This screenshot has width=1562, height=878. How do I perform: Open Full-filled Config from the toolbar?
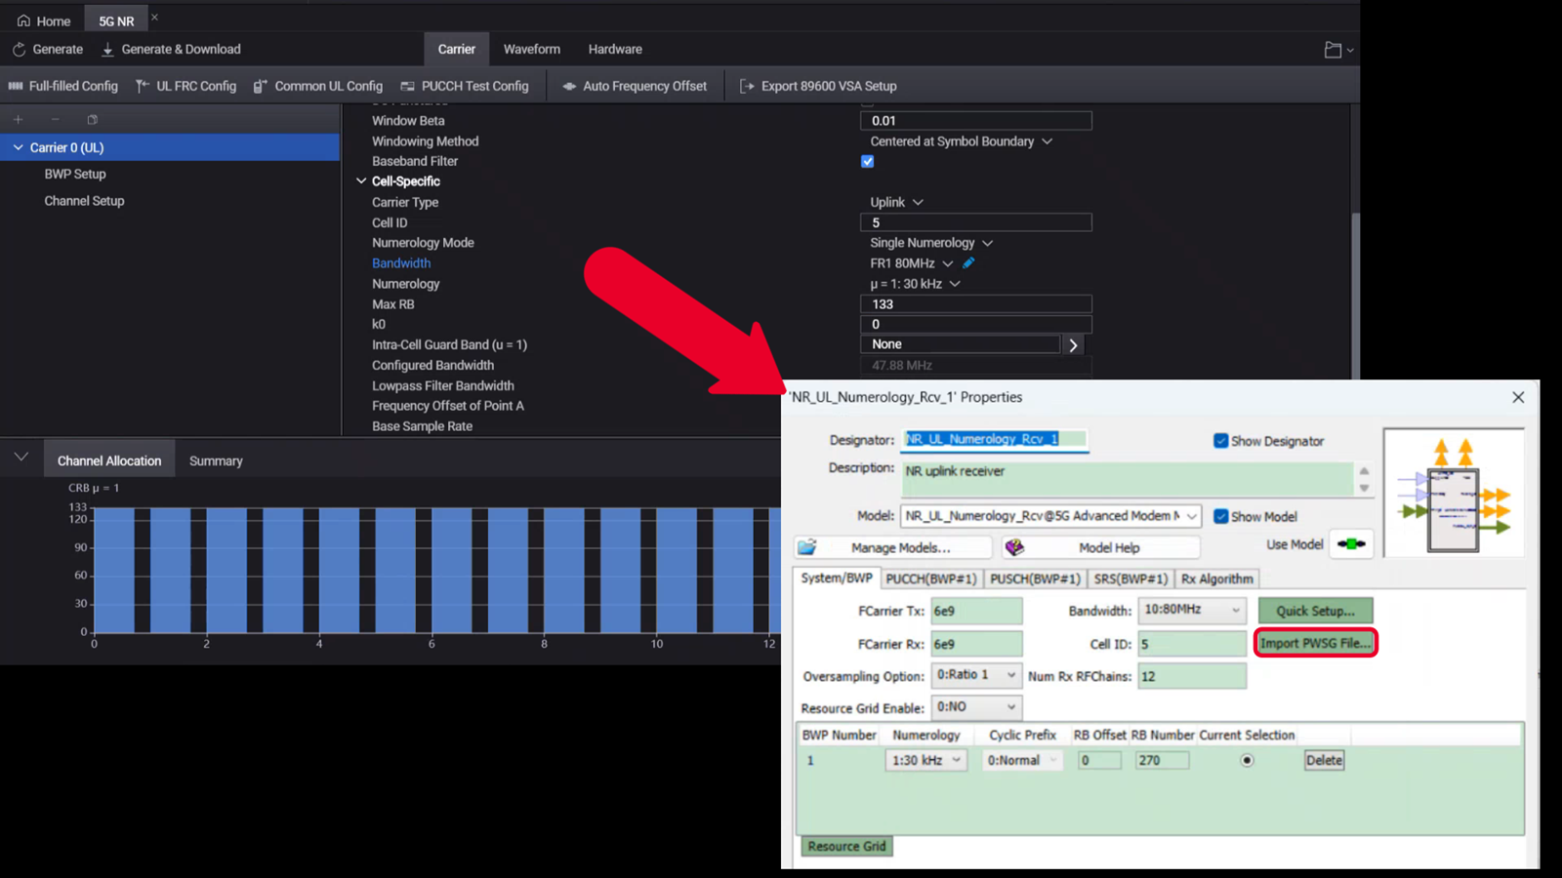point(14,86)
